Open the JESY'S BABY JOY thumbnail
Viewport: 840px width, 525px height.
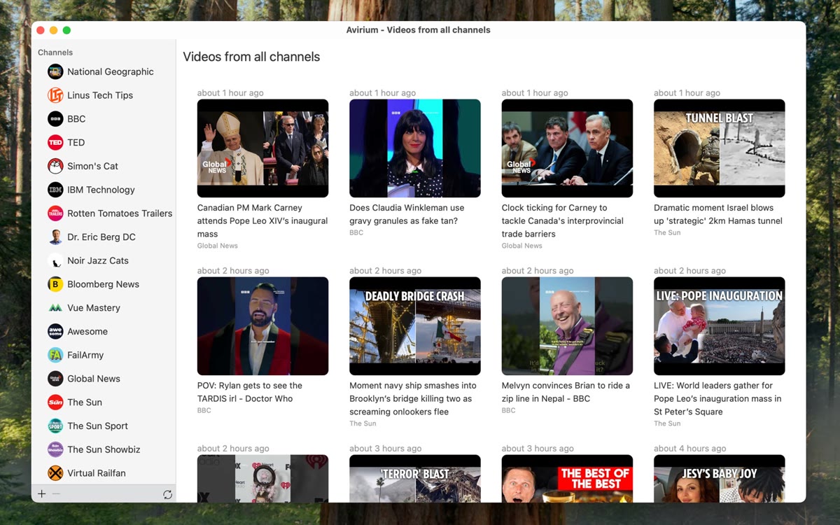click(719, 479)
